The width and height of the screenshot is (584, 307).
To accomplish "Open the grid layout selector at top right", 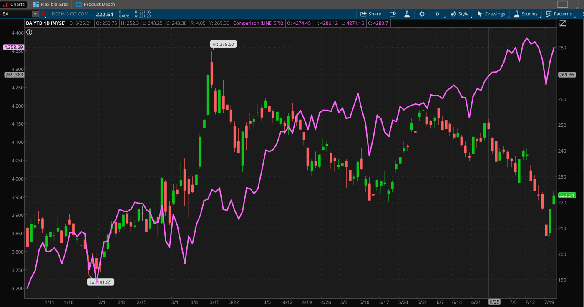I will point(563,4).
